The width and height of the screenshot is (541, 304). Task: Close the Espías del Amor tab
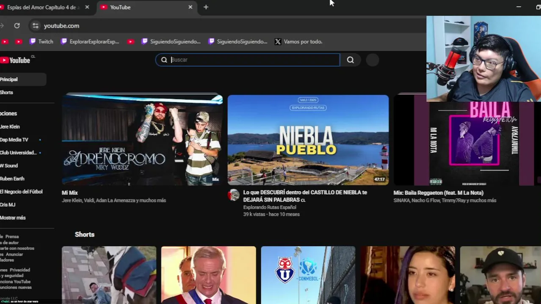pos(87,7)
